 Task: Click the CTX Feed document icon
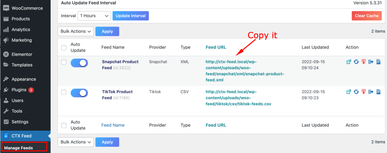6,136
